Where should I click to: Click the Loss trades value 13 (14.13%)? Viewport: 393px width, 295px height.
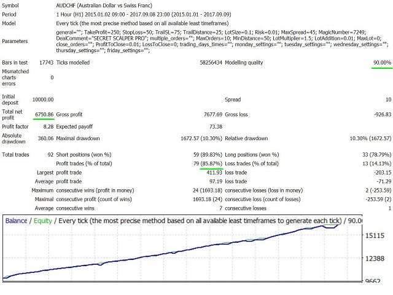click(376, 163)
